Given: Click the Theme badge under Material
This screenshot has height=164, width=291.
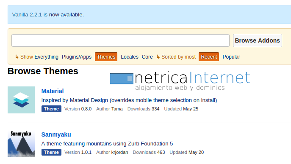Looking at the screenshot, I should click(x=51, y=109).
